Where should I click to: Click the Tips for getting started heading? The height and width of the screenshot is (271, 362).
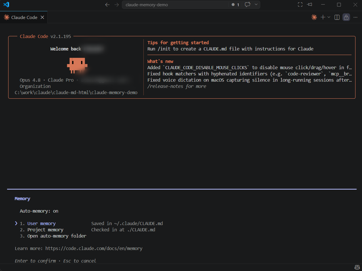click(178, 43)
